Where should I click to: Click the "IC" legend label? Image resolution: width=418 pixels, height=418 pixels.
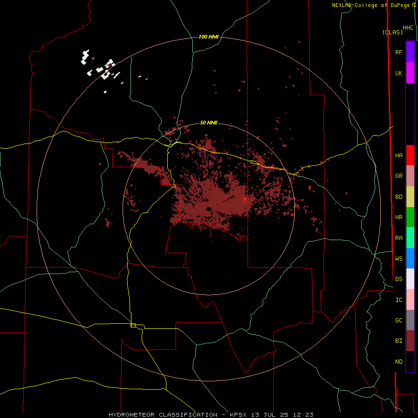pos(398,300)
